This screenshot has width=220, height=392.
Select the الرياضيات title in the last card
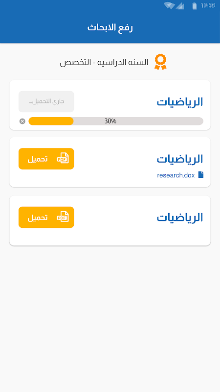click(x=180, y=218)
